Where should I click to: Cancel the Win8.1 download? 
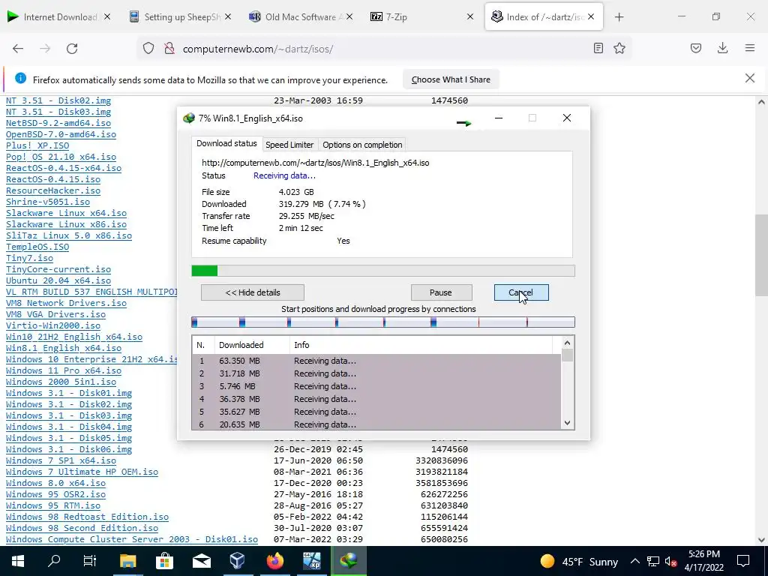[521, 292]
